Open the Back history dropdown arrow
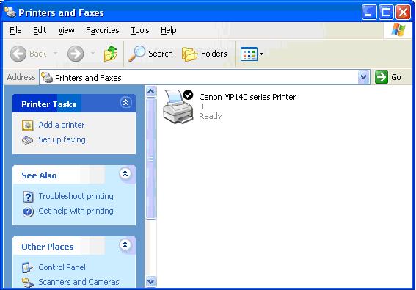The height and width of the screenshot is (290, 416). click(56, 54)
